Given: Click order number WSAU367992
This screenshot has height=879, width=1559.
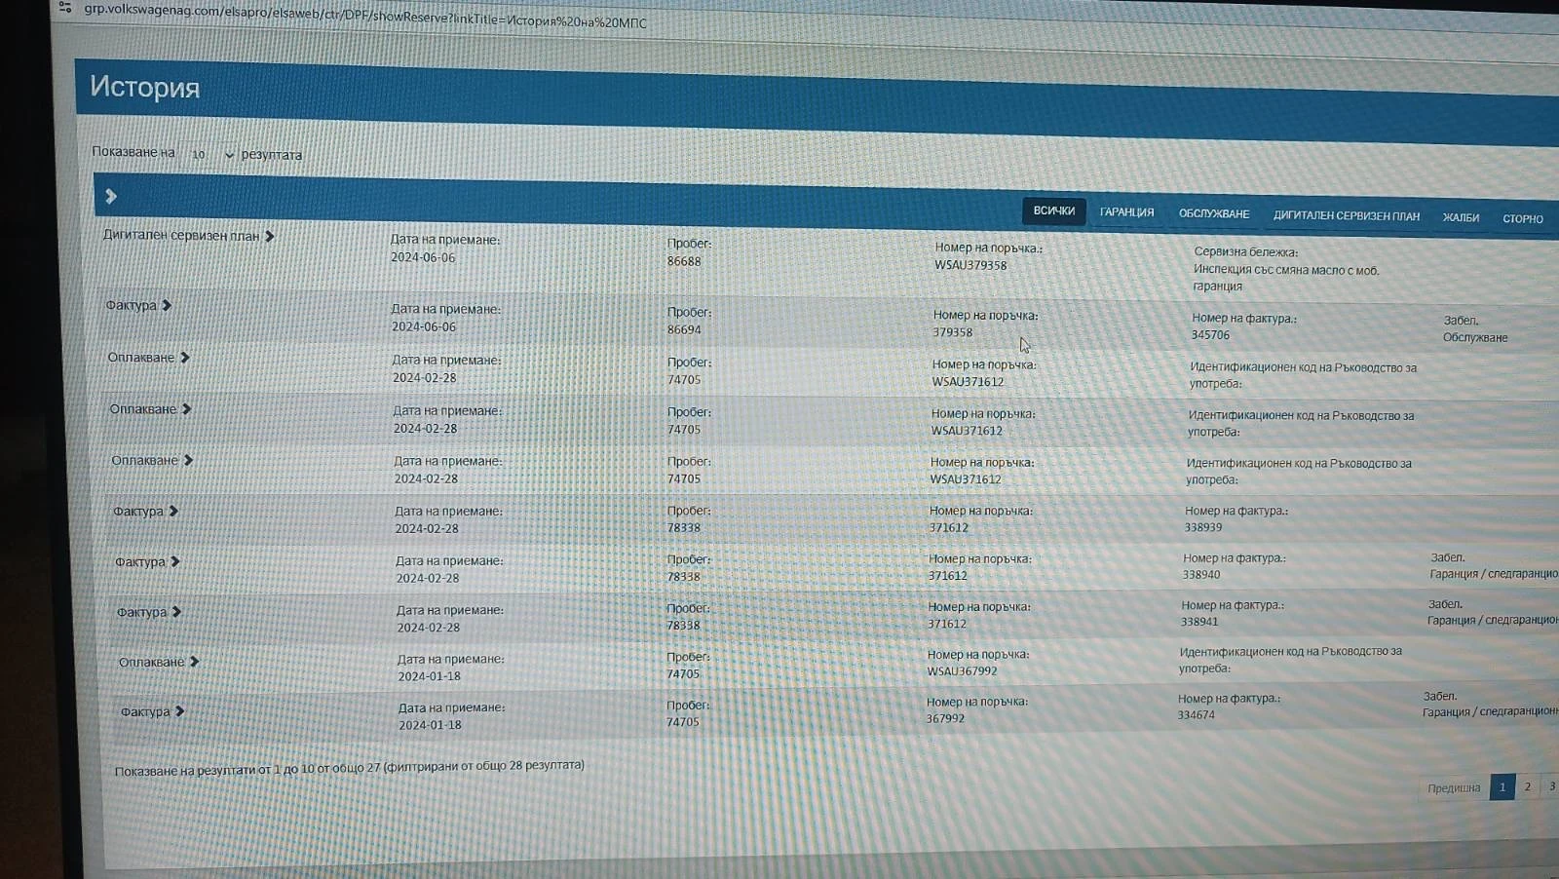Looking at the screenshot, I should (x=962, y=671).
